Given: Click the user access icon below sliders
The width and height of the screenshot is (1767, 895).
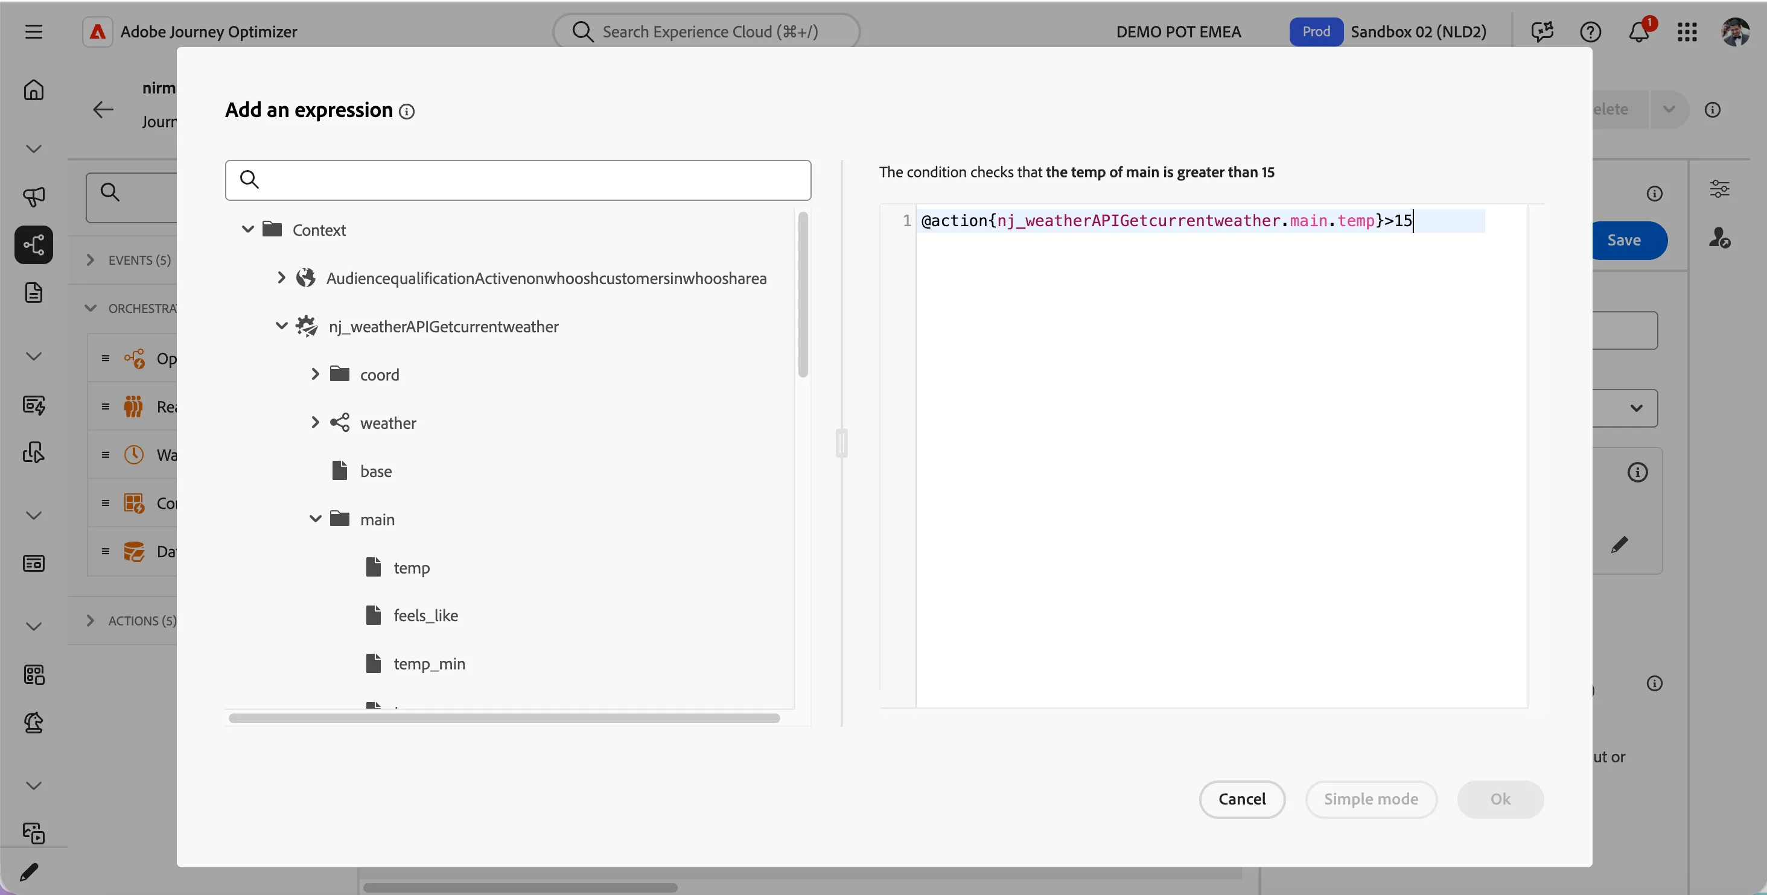Looking at the screenshot, I should pos(1719,238).
